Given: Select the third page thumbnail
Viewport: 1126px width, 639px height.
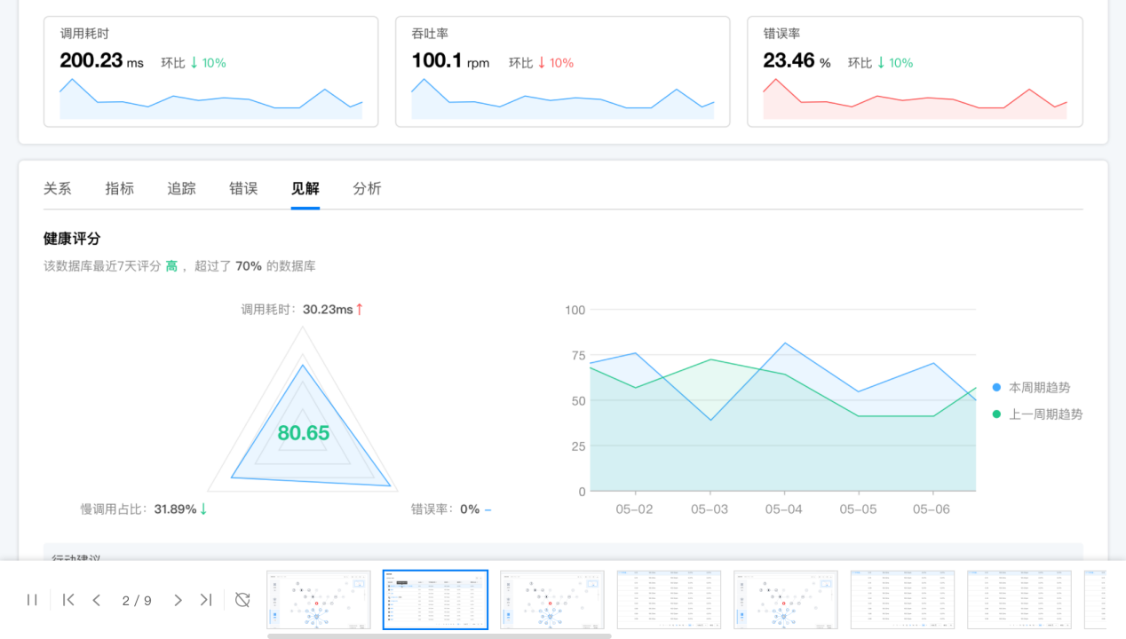Looking at the screenshot, I should (x=551, y=599).
